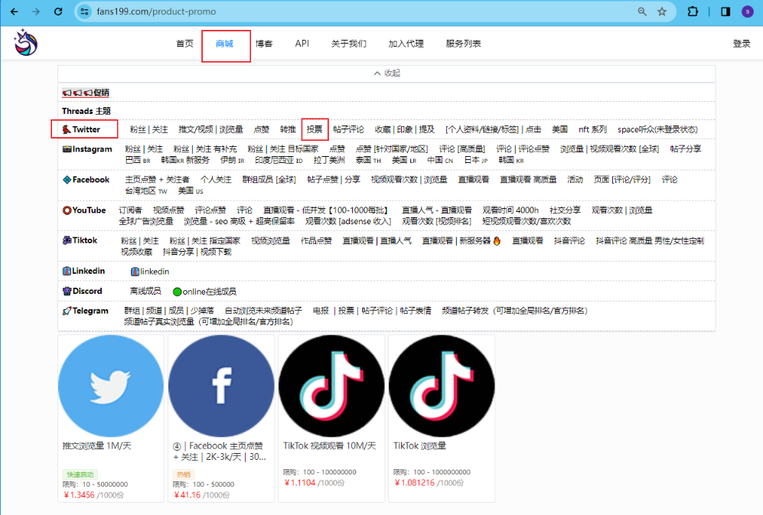Bookmark this page with star icon
Screen dimensions: 763x515
(662, 11)
